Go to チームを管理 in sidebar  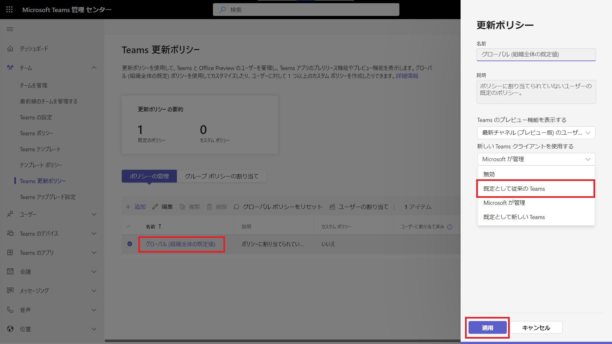click(x=33, y=85)
